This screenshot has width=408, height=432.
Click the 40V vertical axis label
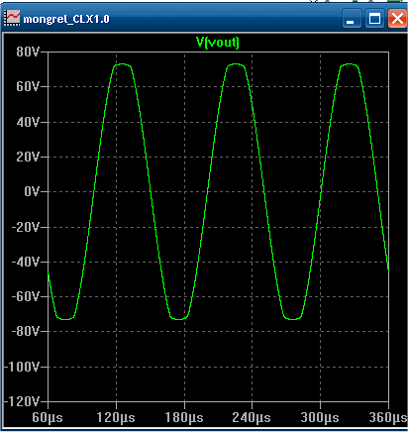(x=28, y=122)
